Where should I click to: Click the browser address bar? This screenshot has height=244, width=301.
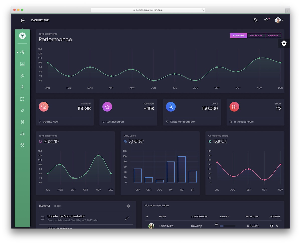[x=148, y=10]
